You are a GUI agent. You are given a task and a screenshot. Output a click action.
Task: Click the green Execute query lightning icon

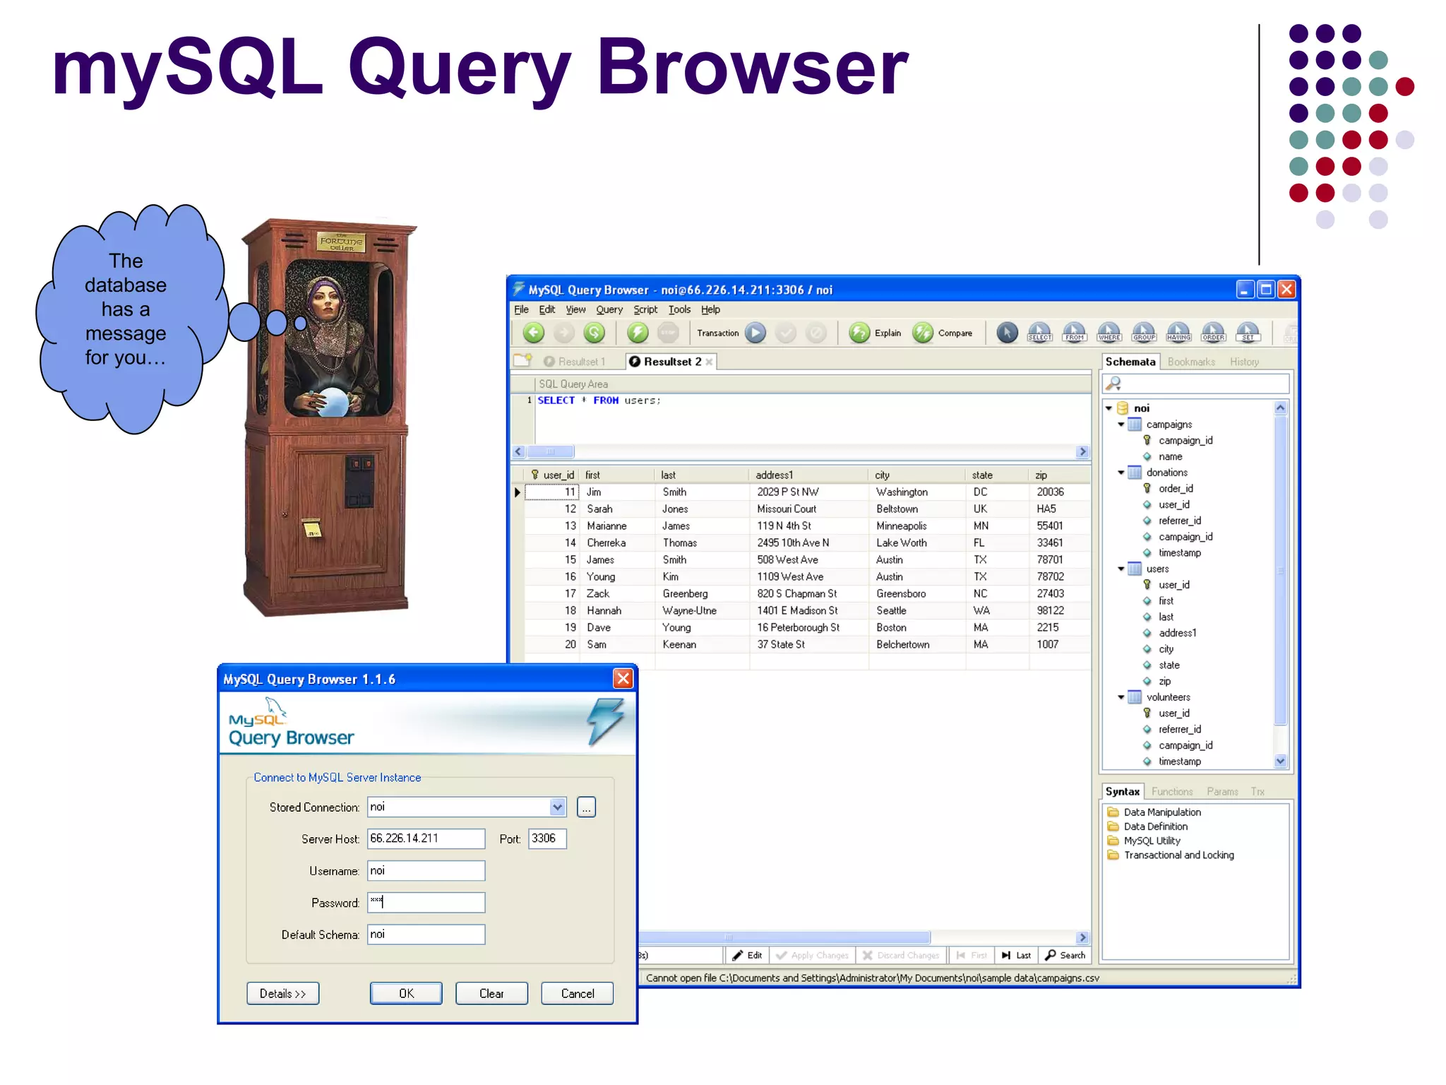tap(638, 333)
